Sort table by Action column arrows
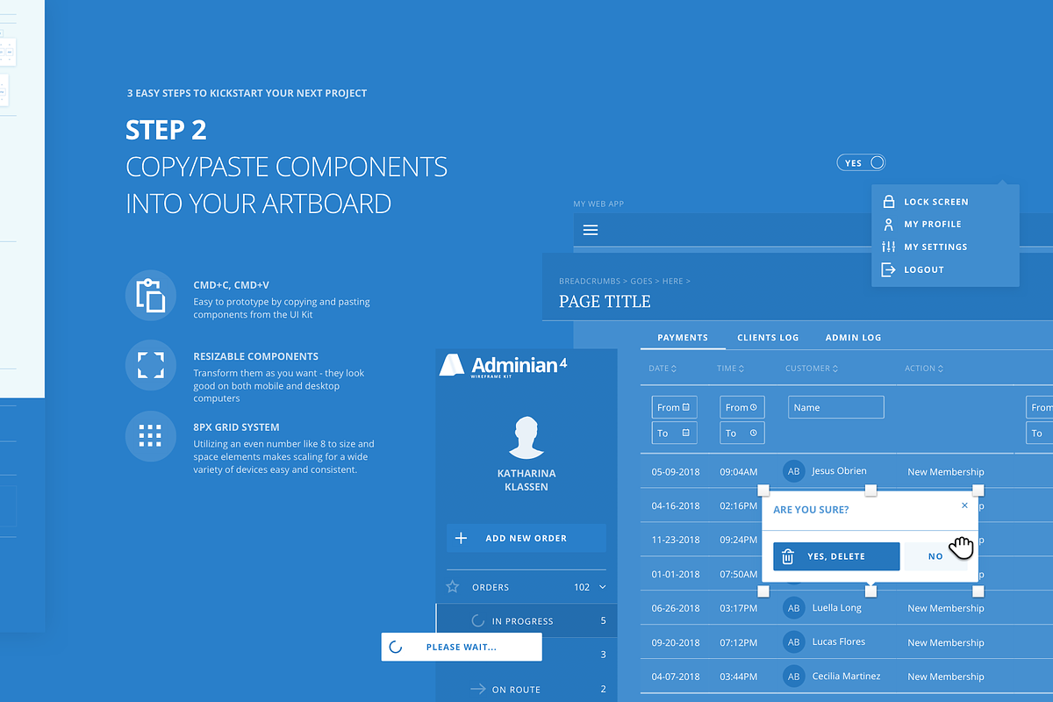Screen dimensions: 1053x702 [941, 369]
